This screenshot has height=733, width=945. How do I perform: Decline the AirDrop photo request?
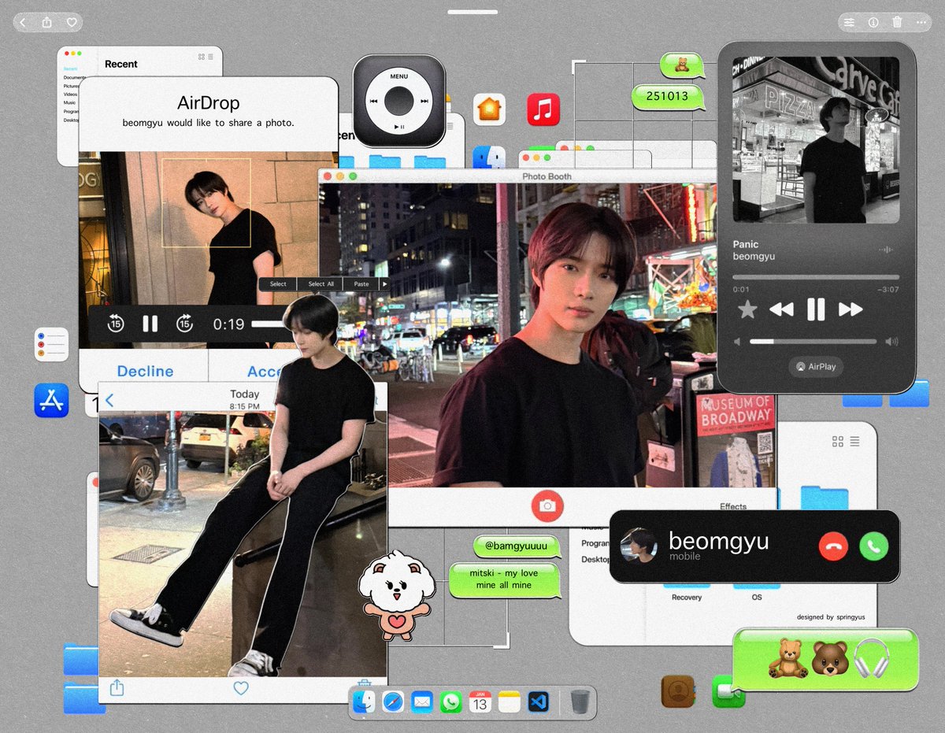pos(145,371)
